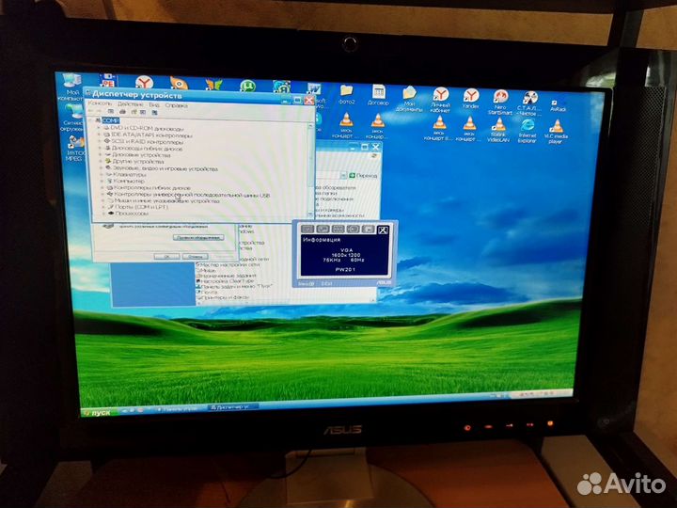Select Stalink VideoLAN desktop icon
The height and width of the screenshot is (508, 677).
498,130
